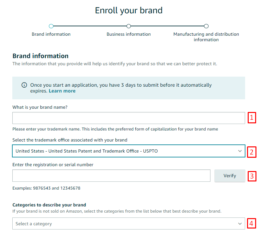Image resolution: width=260 pixels, height=235 pixels.
Task: Go to the Business information step label
Action: (x=129, y=34)
